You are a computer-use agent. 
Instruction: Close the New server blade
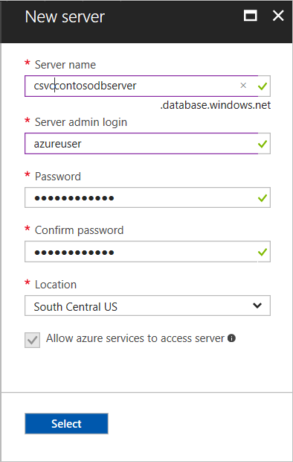point(278,16)
